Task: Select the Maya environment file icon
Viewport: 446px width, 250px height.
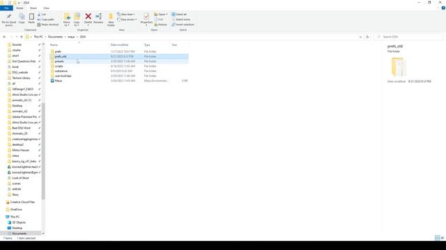Action: pos(52,81)
